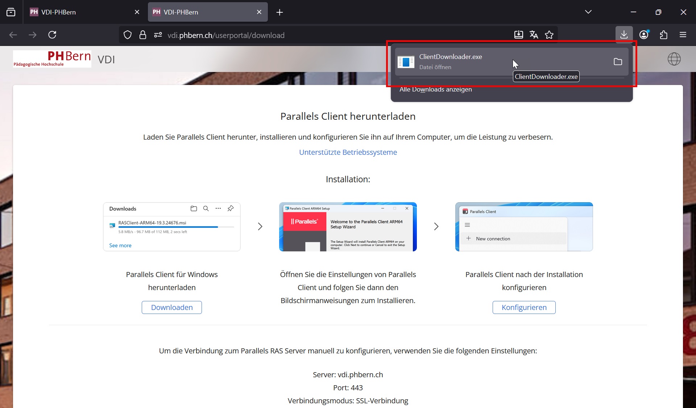Viewport: 696px width, 408px height.
Task: Click install web app icon in address bar
Action: pos(518,35)
